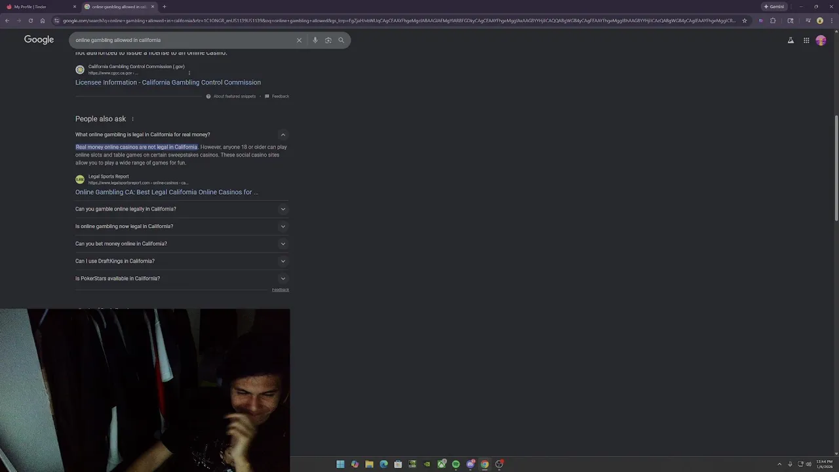Screen dimensions: 839x472
Task: Start voice search with microphone
Action: [315, 40]
